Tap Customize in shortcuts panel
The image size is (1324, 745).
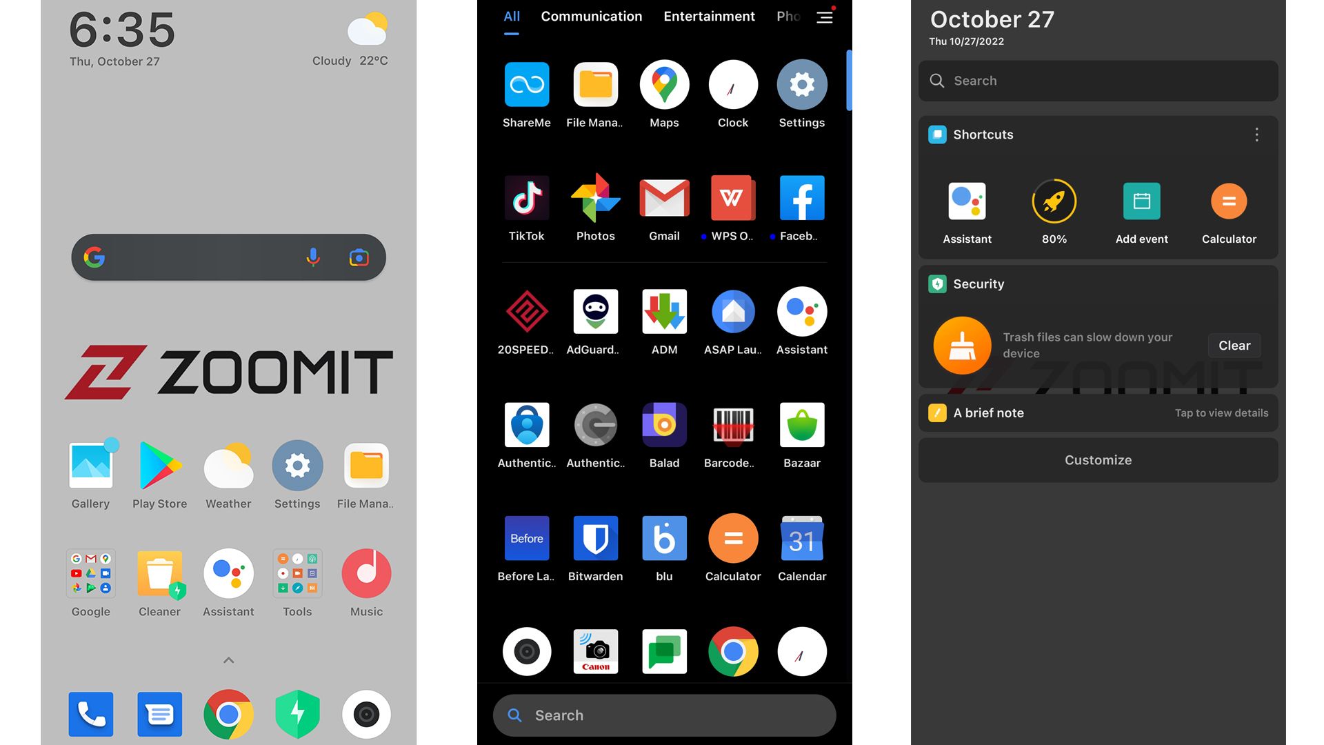(x=1099, y=460)
